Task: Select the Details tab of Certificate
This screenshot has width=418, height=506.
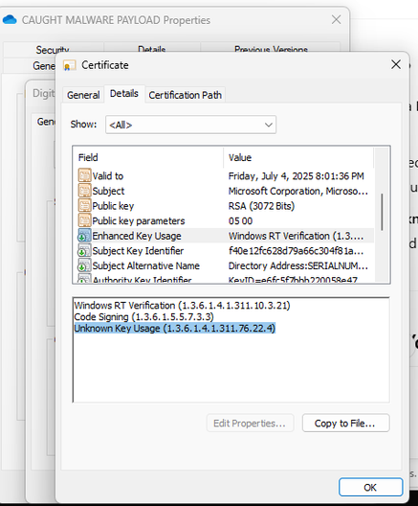Action: tap(124, 94)
